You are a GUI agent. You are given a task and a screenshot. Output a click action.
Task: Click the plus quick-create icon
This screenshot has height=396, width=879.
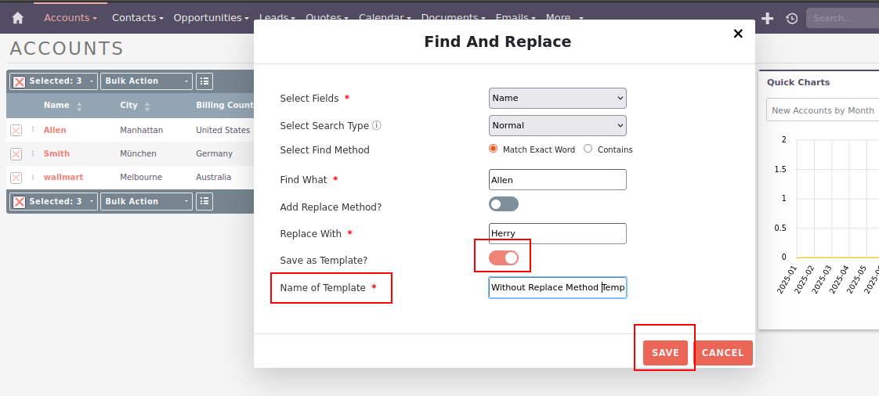point(768,18)
